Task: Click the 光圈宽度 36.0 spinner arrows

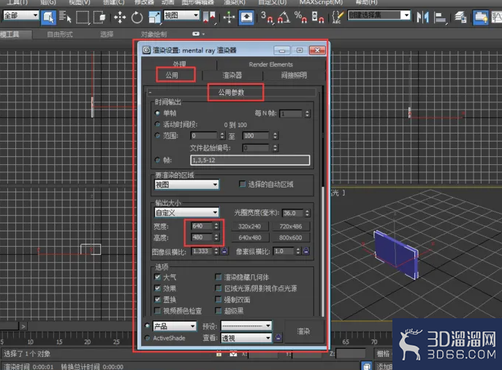Action: coord(308,213)
